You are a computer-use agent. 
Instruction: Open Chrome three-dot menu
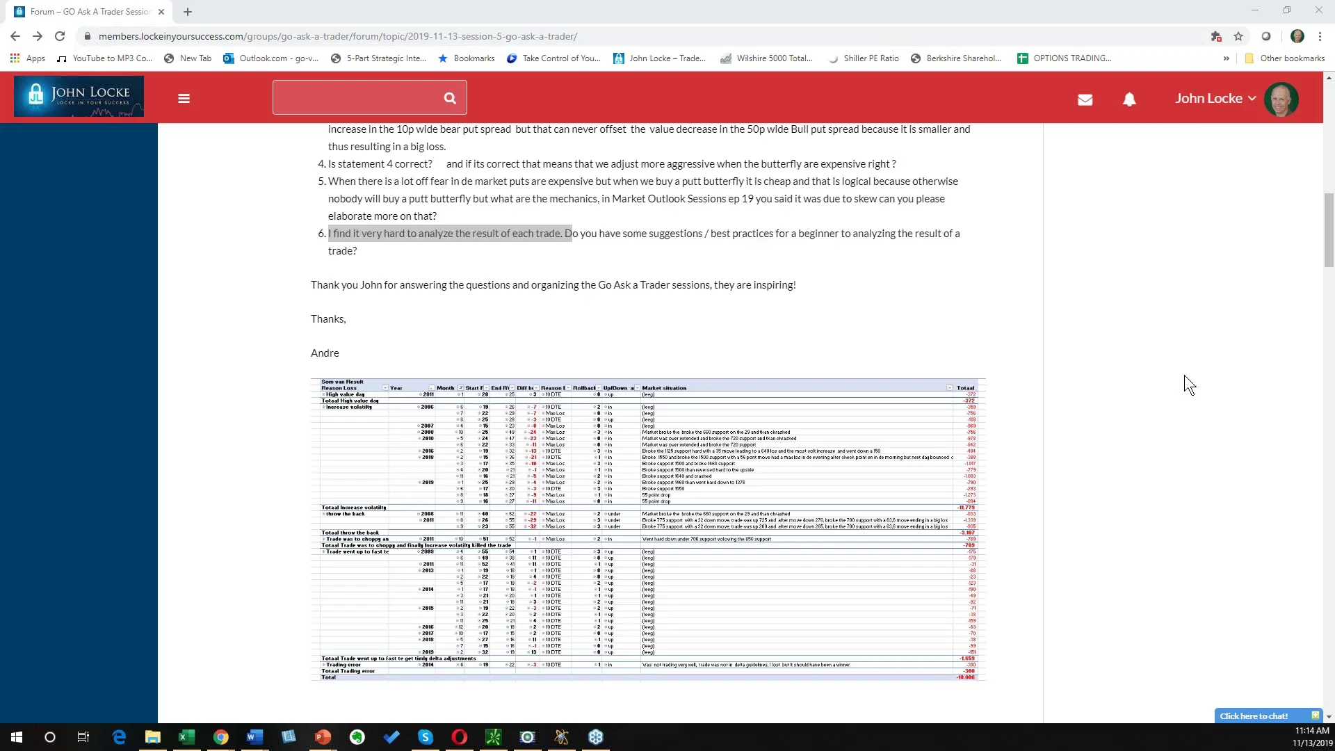tap(1320, 36)
